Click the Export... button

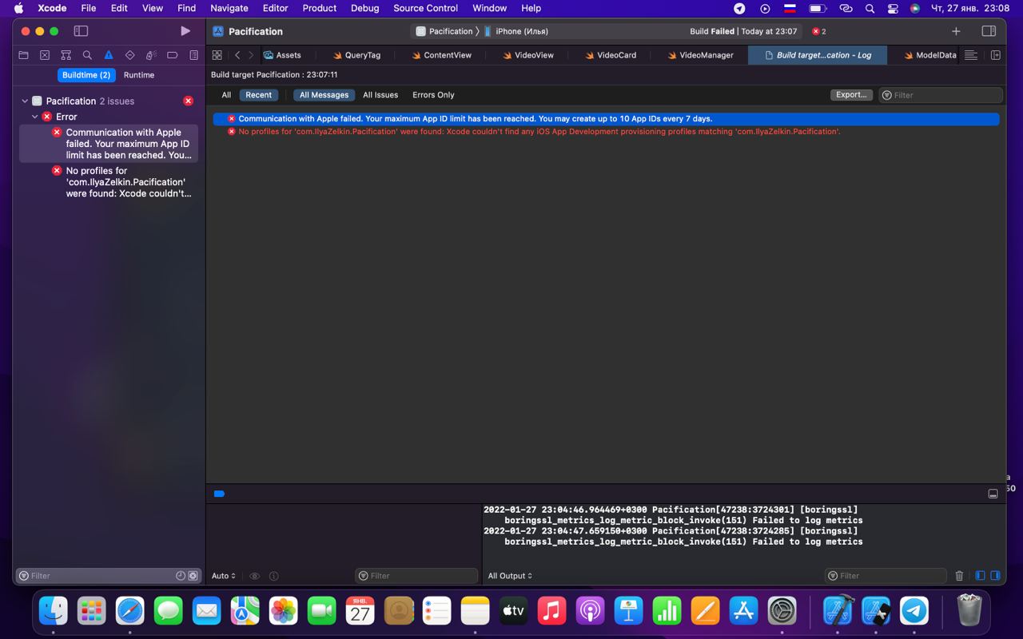pyautogui.click(x=851, y=95)
